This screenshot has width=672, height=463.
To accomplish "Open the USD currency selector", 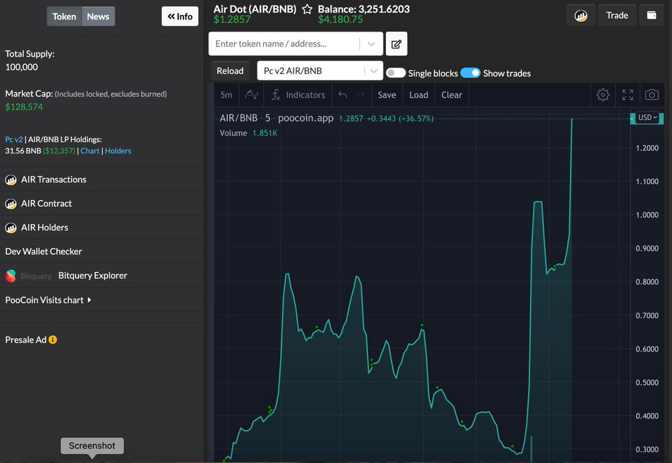I will click(x=648, y=118).
